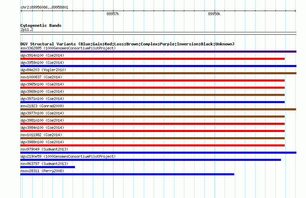
Task: Click the red nsv1000837 loss bar
Action: (x=152, y=80)
